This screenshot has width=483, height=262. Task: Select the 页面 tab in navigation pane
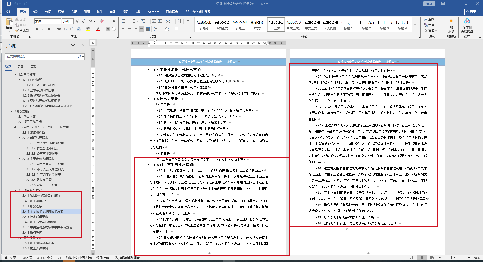[x=21, y=67]
